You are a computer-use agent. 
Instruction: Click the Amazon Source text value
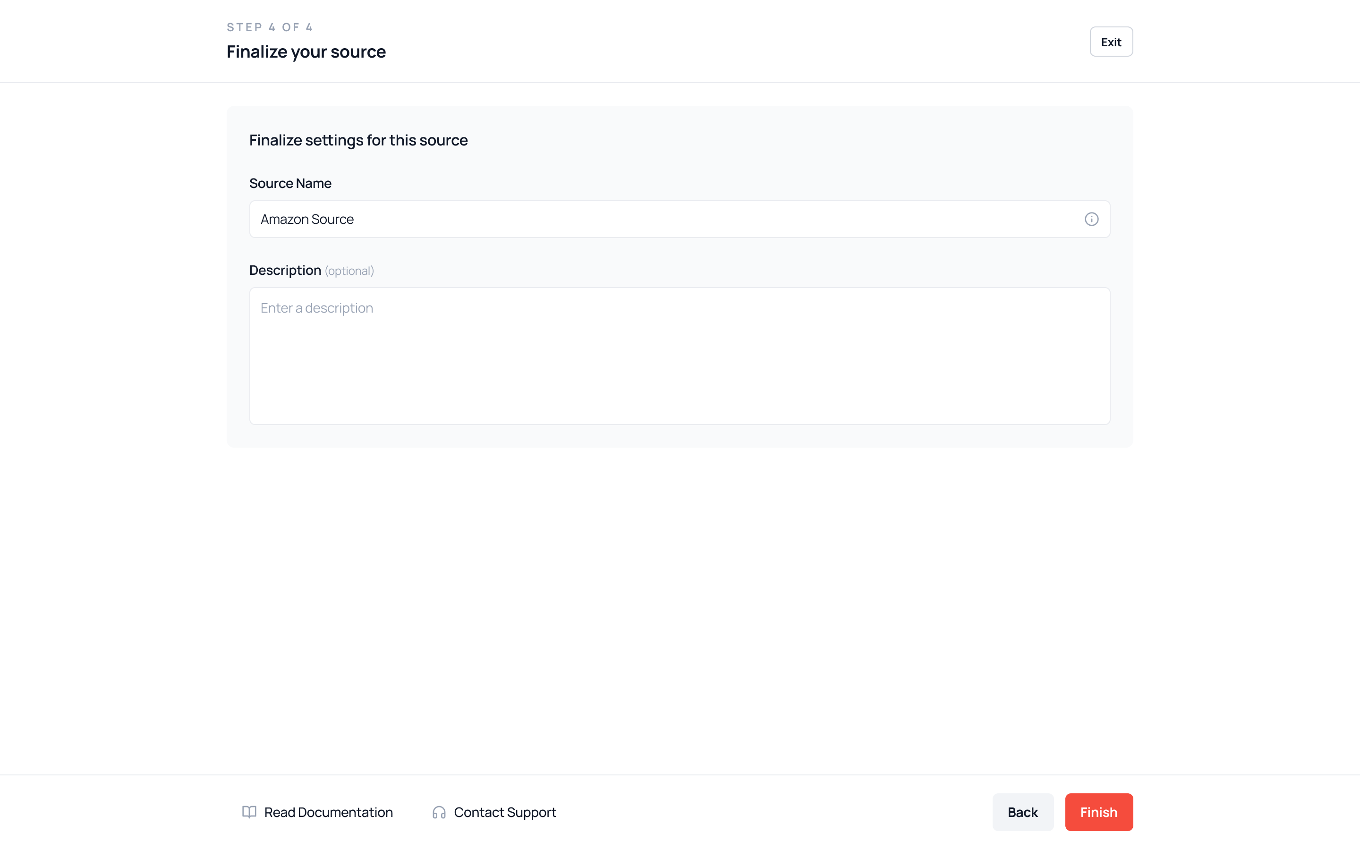pos(307,219)
